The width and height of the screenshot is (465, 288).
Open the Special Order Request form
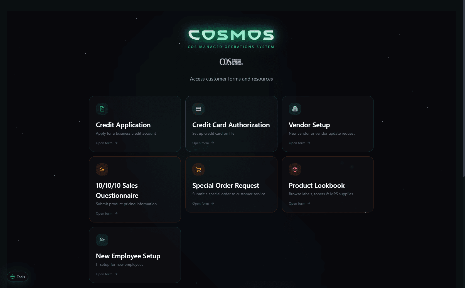pos(200,203)
